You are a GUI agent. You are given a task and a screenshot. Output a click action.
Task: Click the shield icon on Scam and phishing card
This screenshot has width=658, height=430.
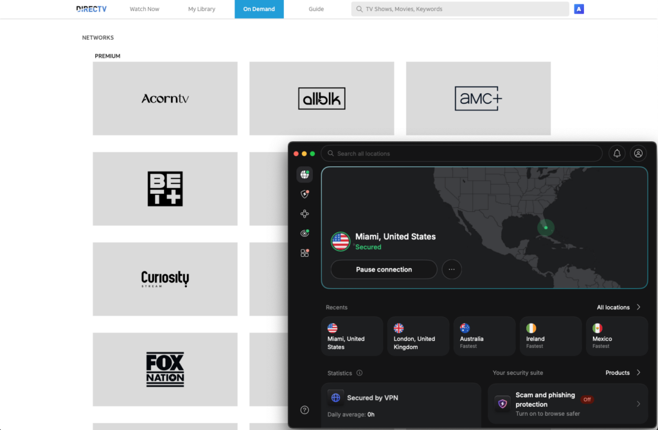click(x=502, y=404)
